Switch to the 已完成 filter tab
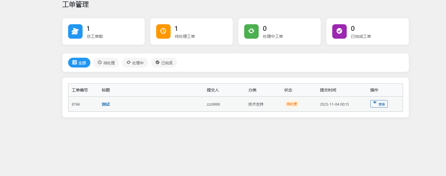Image resolution: width=446 pixels, height=176 pixels. tap(164, 62)
